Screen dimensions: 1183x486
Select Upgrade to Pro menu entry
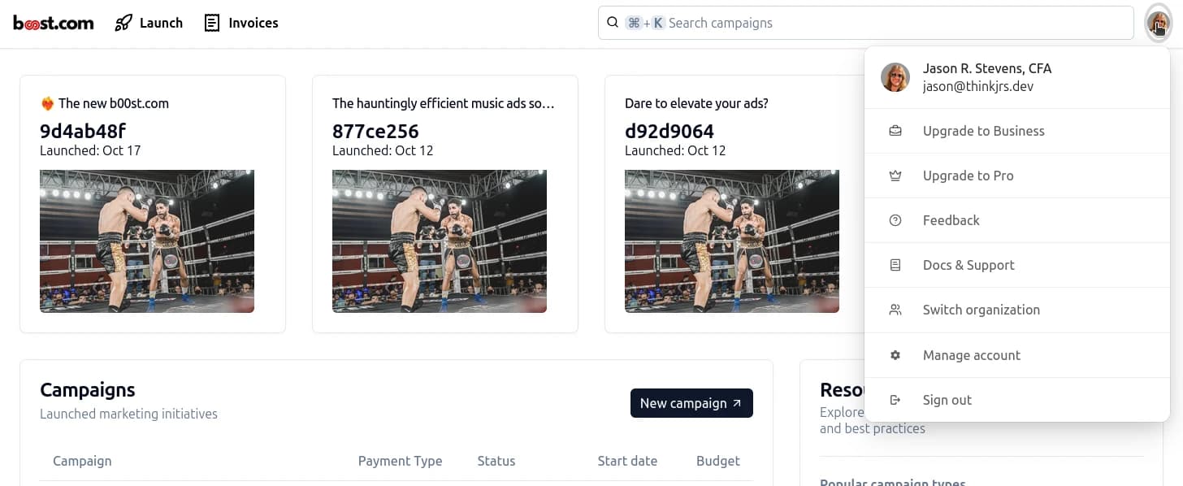(x=968, y=176)
